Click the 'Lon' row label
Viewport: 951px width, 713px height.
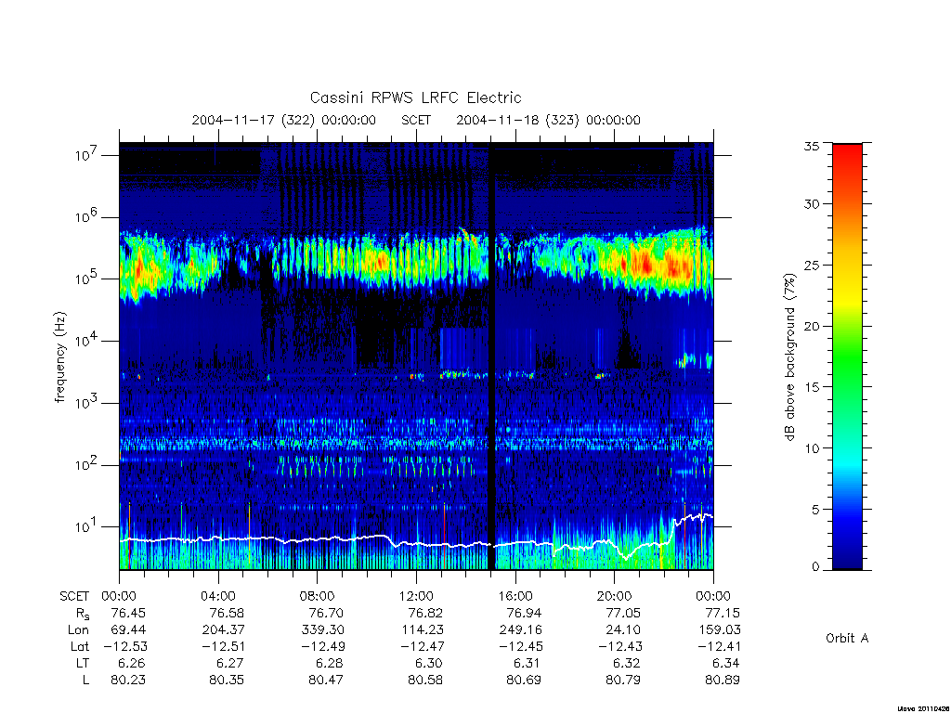80,630
